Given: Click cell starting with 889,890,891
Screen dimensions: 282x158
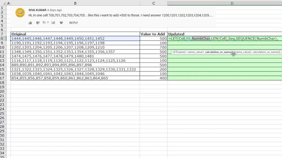Looking at the screenshot, I should (75, 65).
